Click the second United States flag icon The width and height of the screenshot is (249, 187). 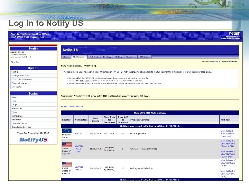click(x=67, y=164)
